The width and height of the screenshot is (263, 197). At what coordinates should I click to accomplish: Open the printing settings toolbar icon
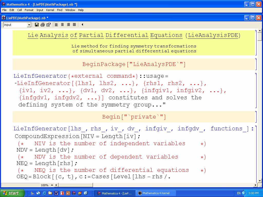pyautogui.click(x=49, y=25)
